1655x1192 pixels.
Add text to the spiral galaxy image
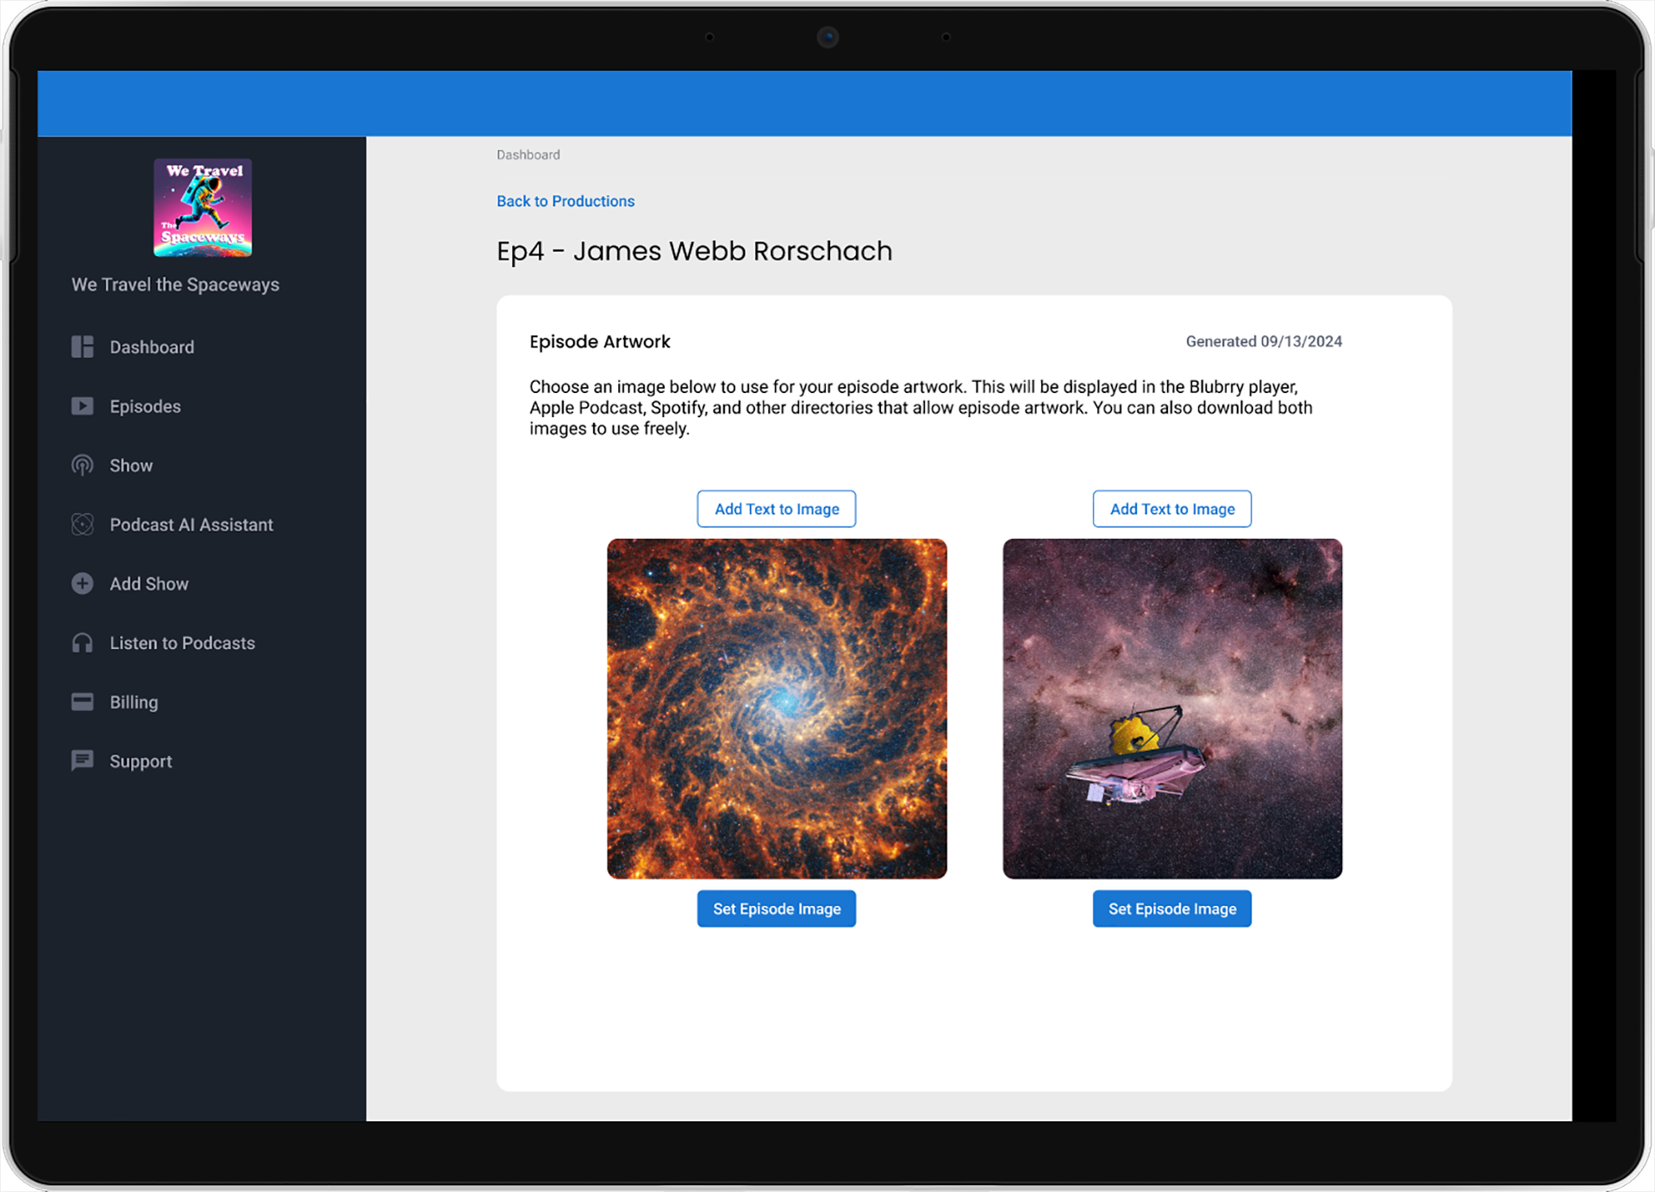click(776, 509)
